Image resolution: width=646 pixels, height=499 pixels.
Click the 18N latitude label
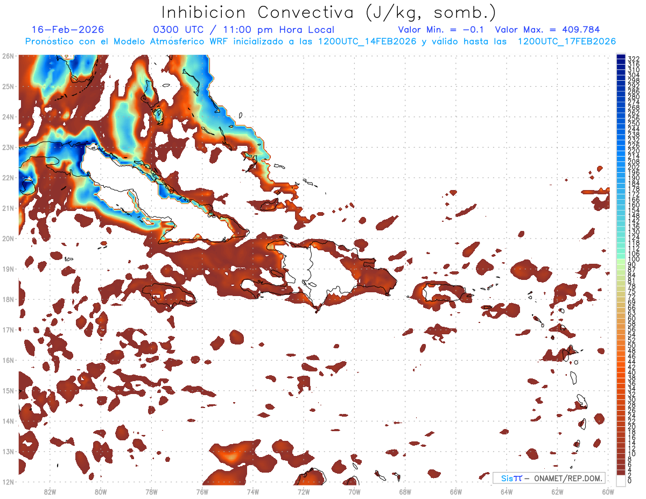tap(8, 299)
